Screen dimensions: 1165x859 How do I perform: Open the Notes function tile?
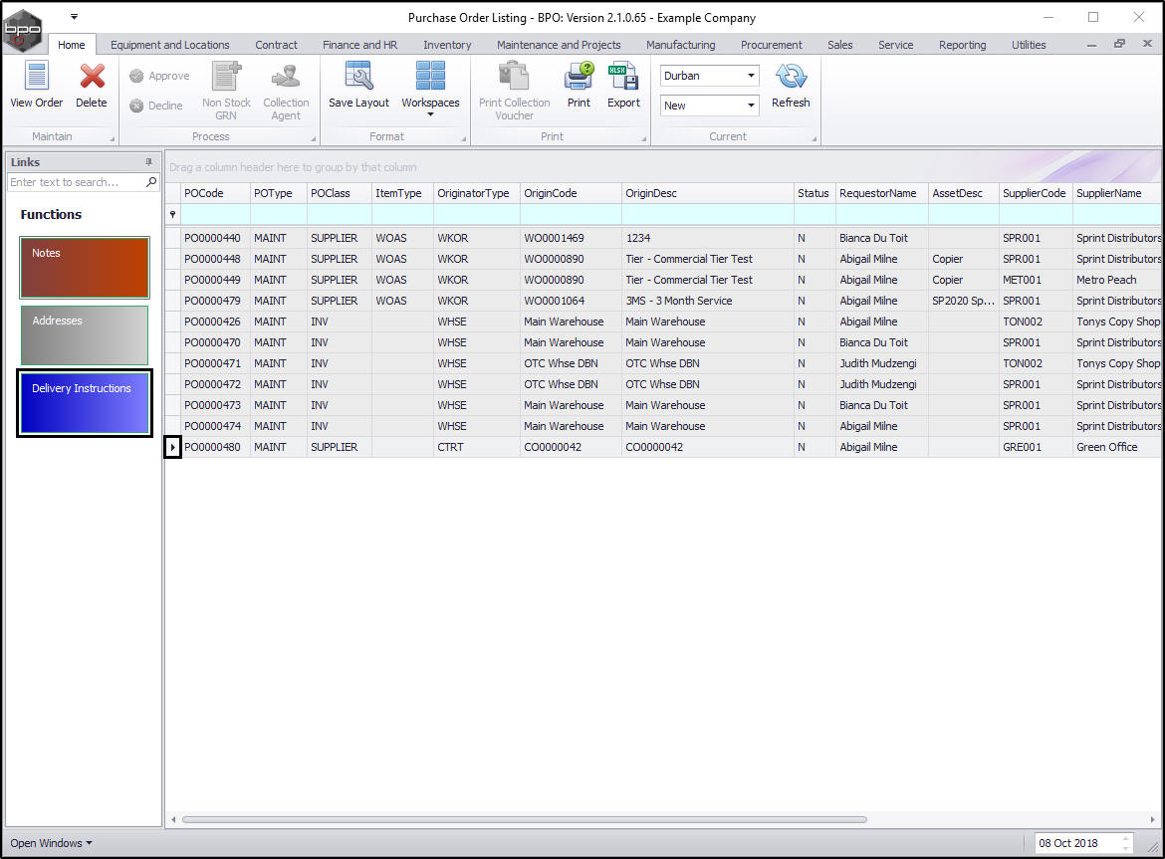coord(85,268)
